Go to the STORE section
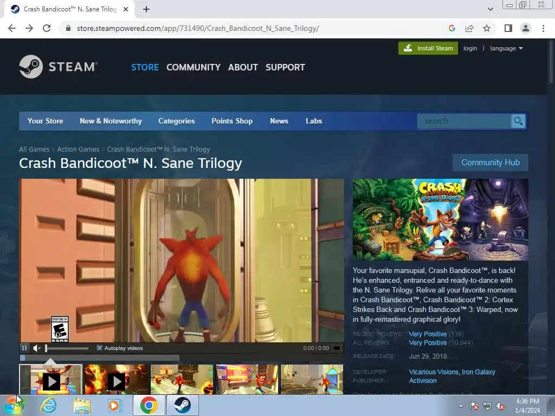The height and width of the screenshot is (416, 555). [x=145, y=67]
